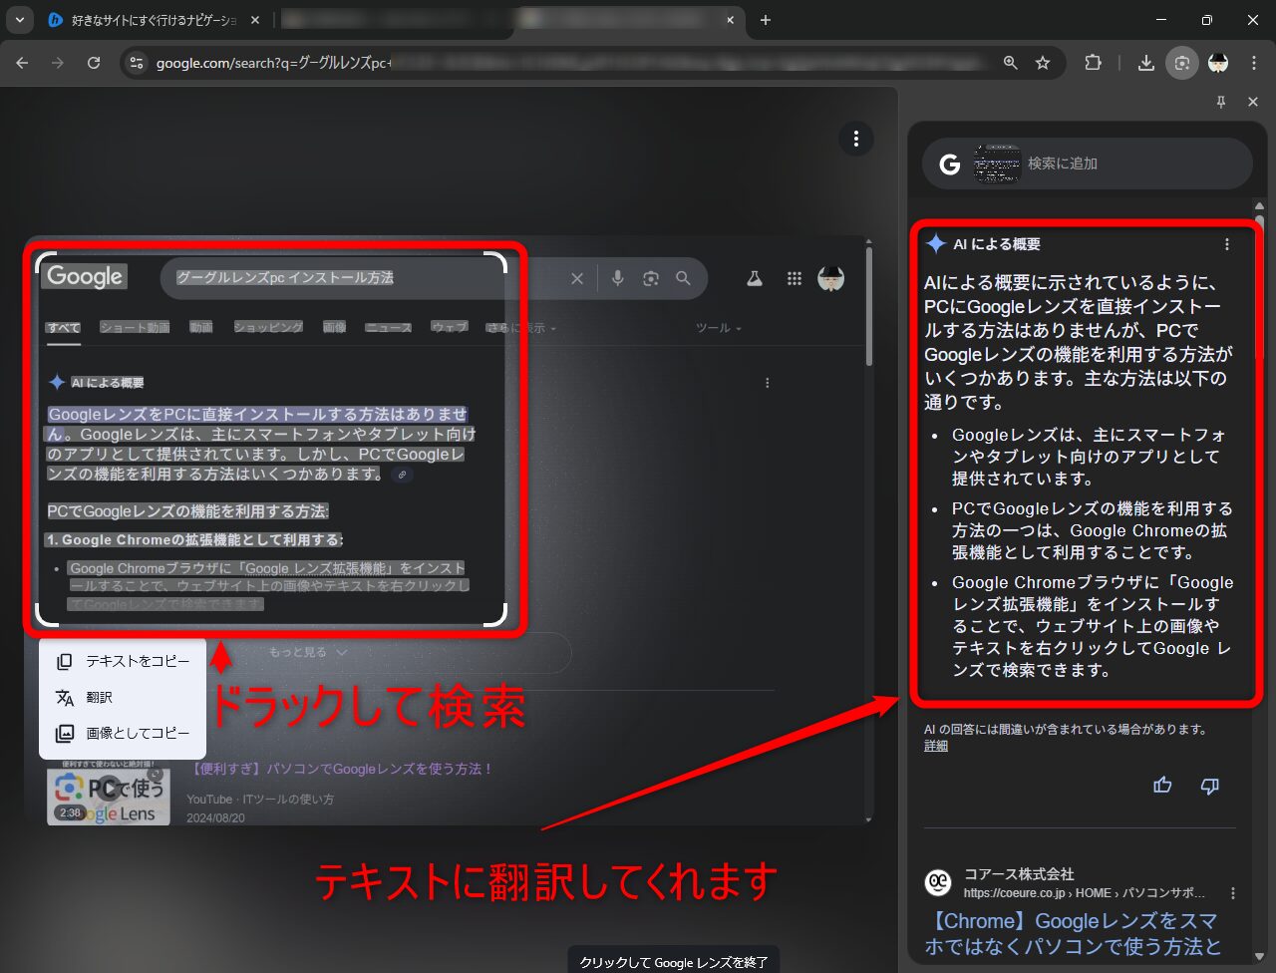
Task: Pin the Lens side panel
Action: pyautogui.click(x=1221, y=102)
